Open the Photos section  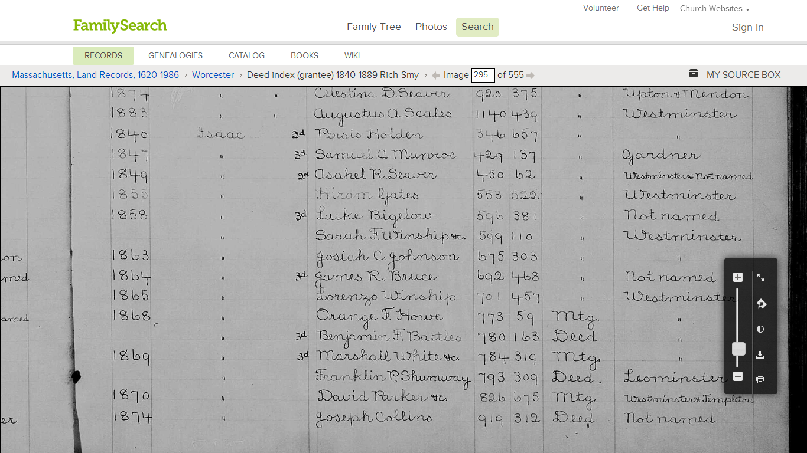[431, 27]
